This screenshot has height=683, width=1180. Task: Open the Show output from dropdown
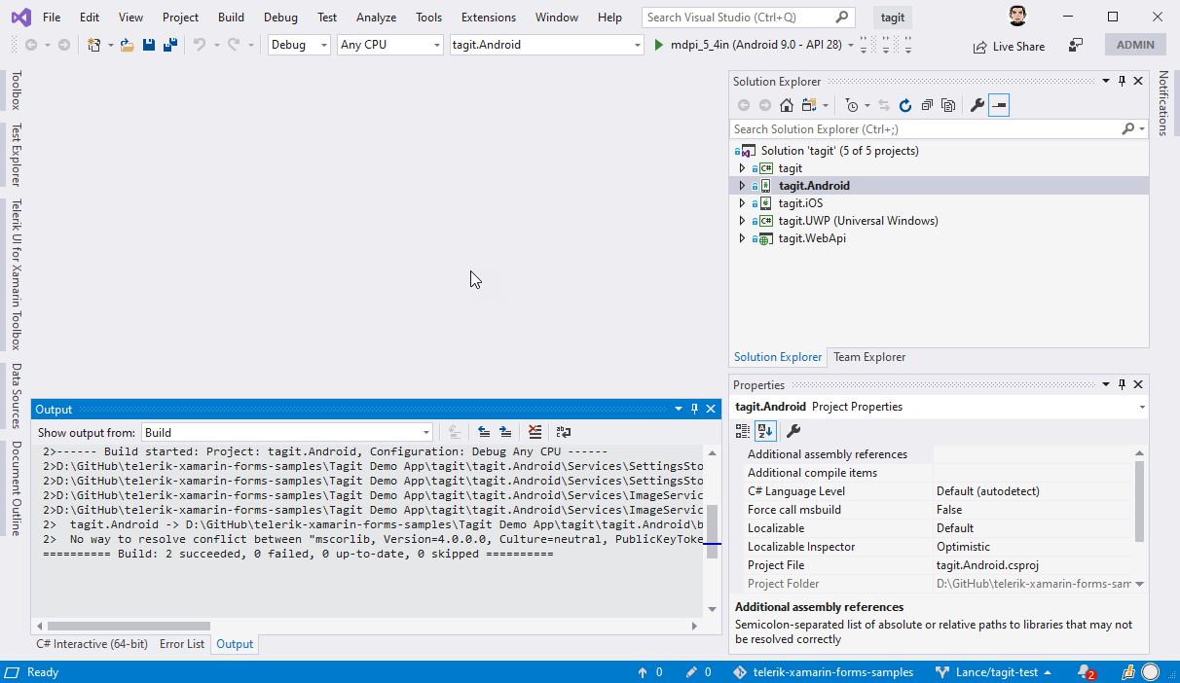tap(287, 432)
